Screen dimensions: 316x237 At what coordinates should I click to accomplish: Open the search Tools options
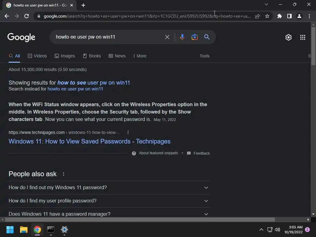point(204,56)
